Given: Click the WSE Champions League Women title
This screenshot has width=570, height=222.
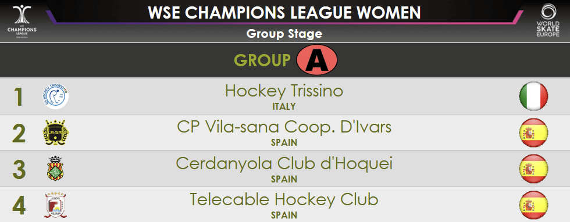Looking at the screenshot, I should [284, 13].
